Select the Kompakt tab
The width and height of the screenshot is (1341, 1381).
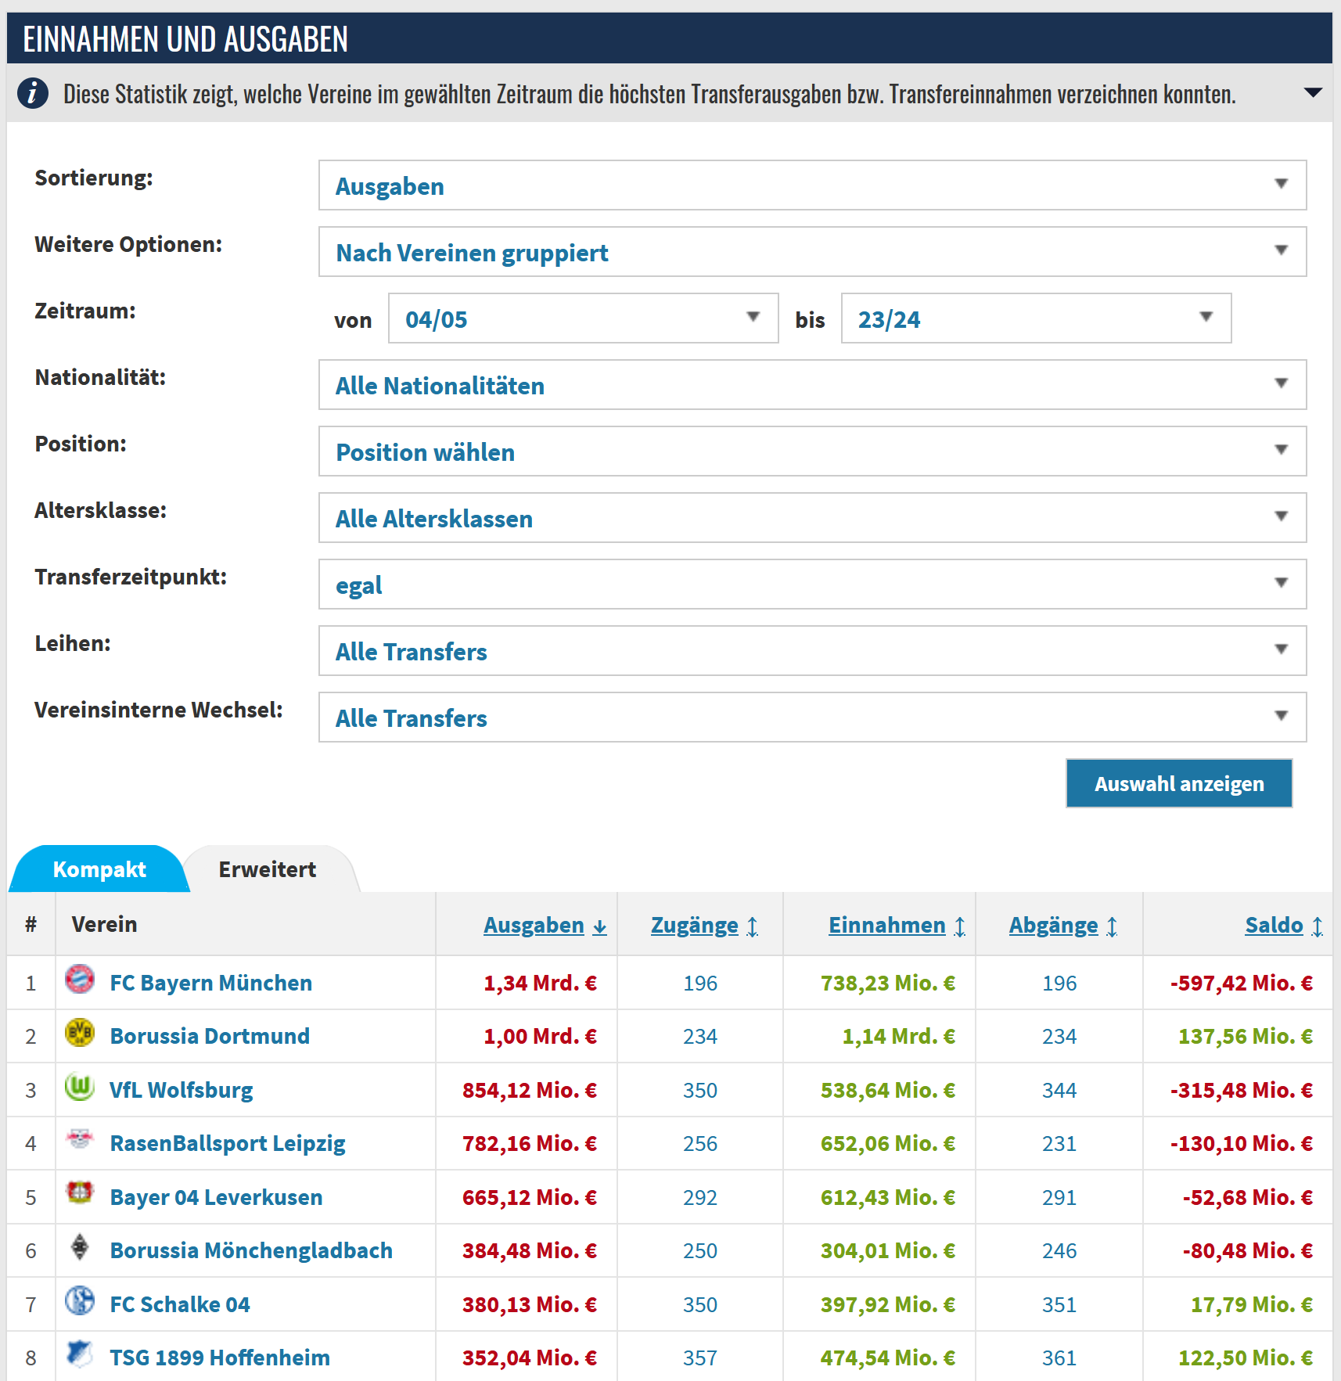point(99,869)
